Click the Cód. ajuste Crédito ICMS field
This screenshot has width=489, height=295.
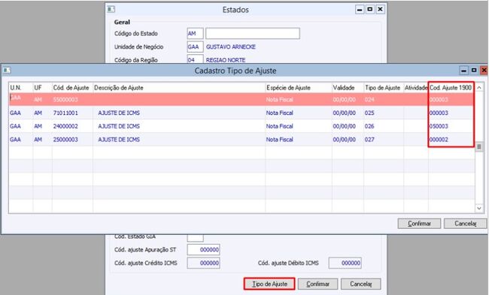point(203,263)
